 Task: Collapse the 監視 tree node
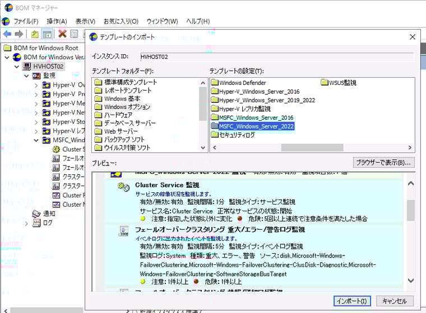[26, 76]
